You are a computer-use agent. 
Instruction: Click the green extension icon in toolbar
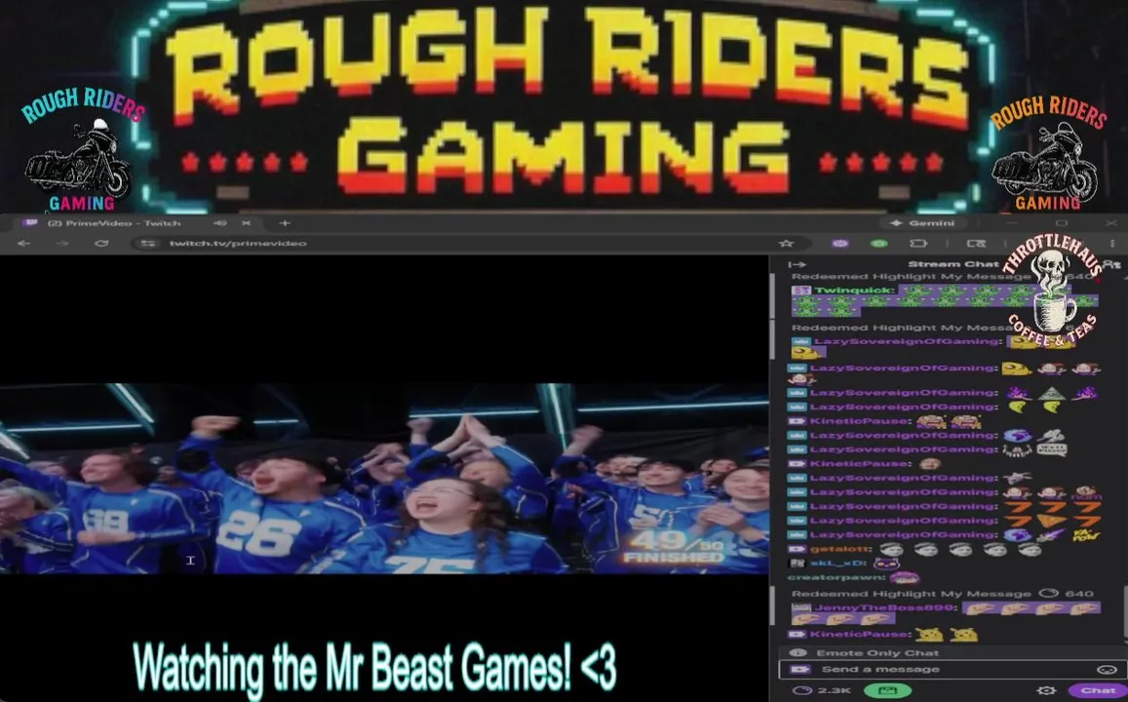878,244
